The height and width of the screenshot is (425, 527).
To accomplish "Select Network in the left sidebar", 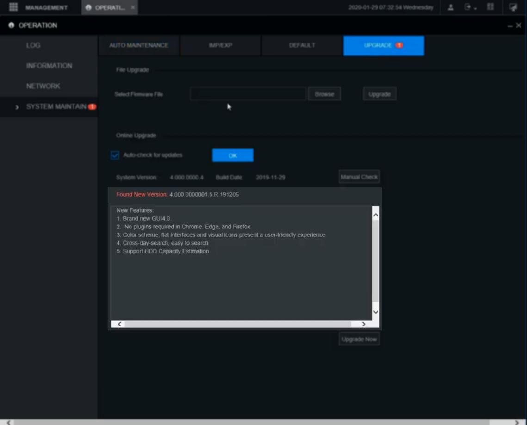I will coord(43,86).
